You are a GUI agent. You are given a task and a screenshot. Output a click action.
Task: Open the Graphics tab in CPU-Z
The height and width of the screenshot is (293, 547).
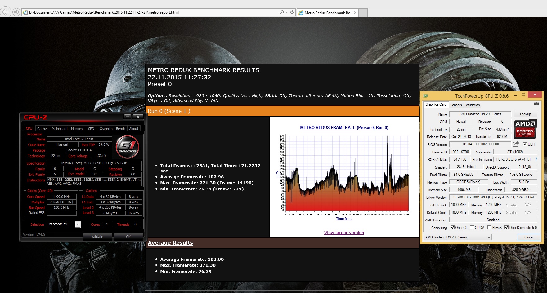(106, 129)
